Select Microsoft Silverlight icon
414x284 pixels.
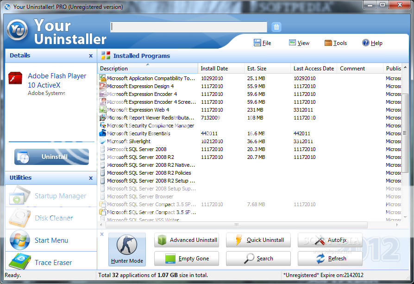point(102,141)
